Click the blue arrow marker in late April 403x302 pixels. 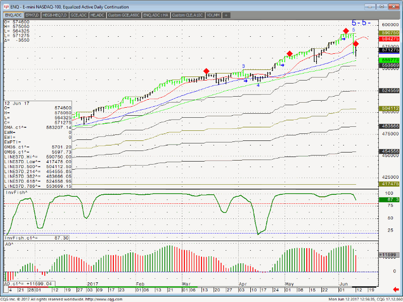[x=283, y=65]
